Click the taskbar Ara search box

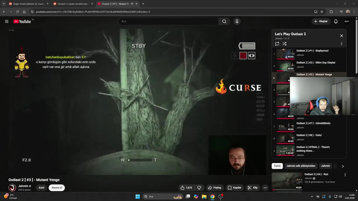point(163,197)
